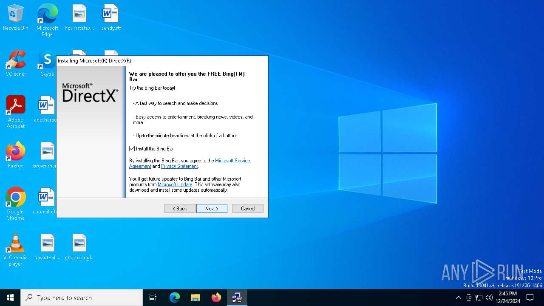Click the Back button in DirectX installer
The height and width of the screenshot is (306, 544).
click(180, 209)
